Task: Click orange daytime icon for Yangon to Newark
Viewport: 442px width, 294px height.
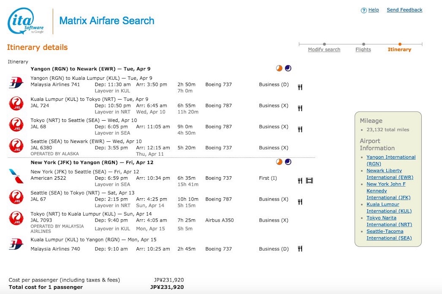Action: (x=279, y=68)
